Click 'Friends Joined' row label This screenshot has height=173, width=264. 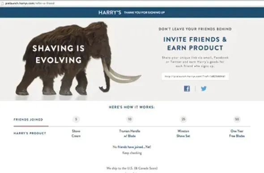click(x=28, y=120)
